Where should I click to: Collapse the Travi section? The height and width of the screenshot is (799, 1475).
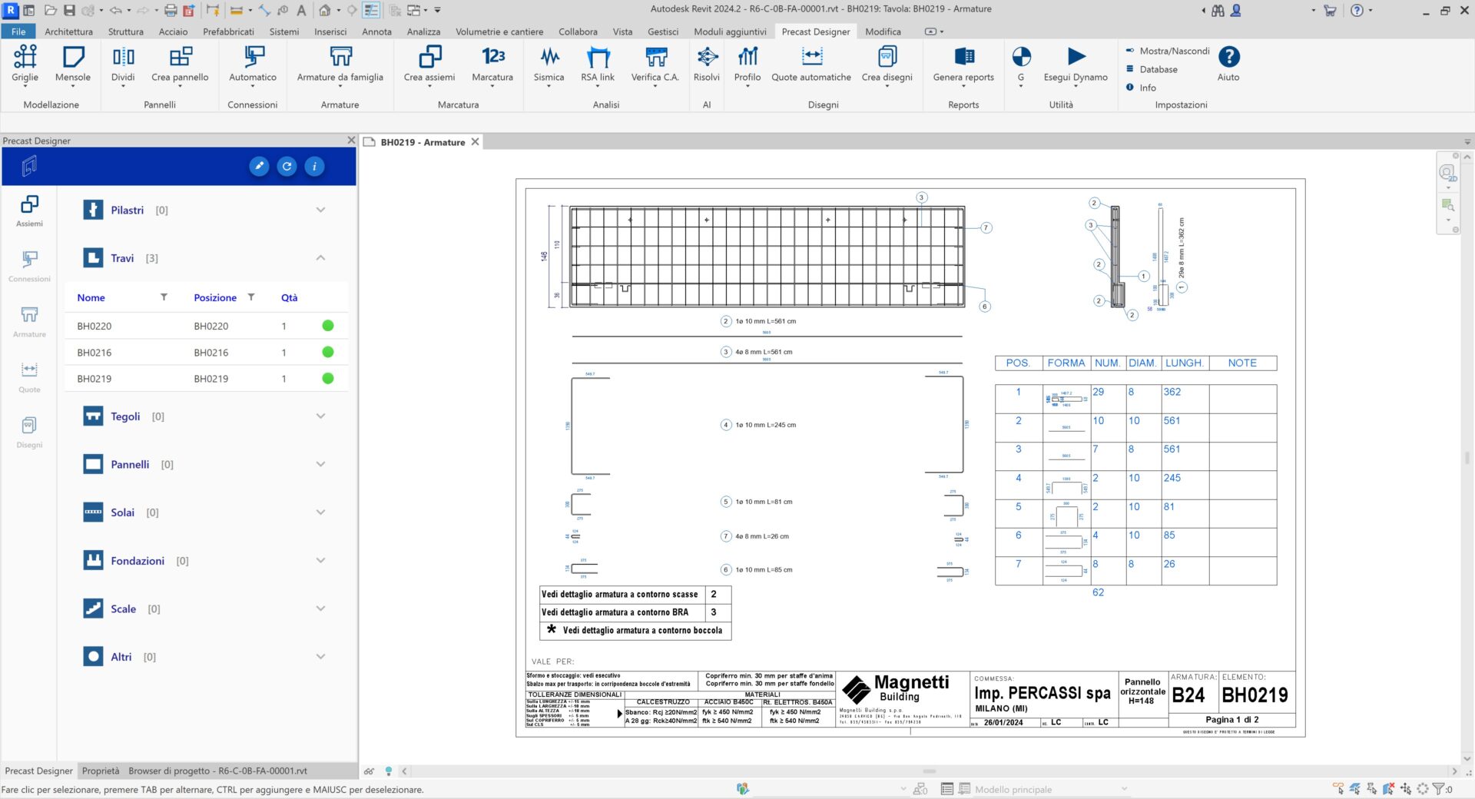320,257
